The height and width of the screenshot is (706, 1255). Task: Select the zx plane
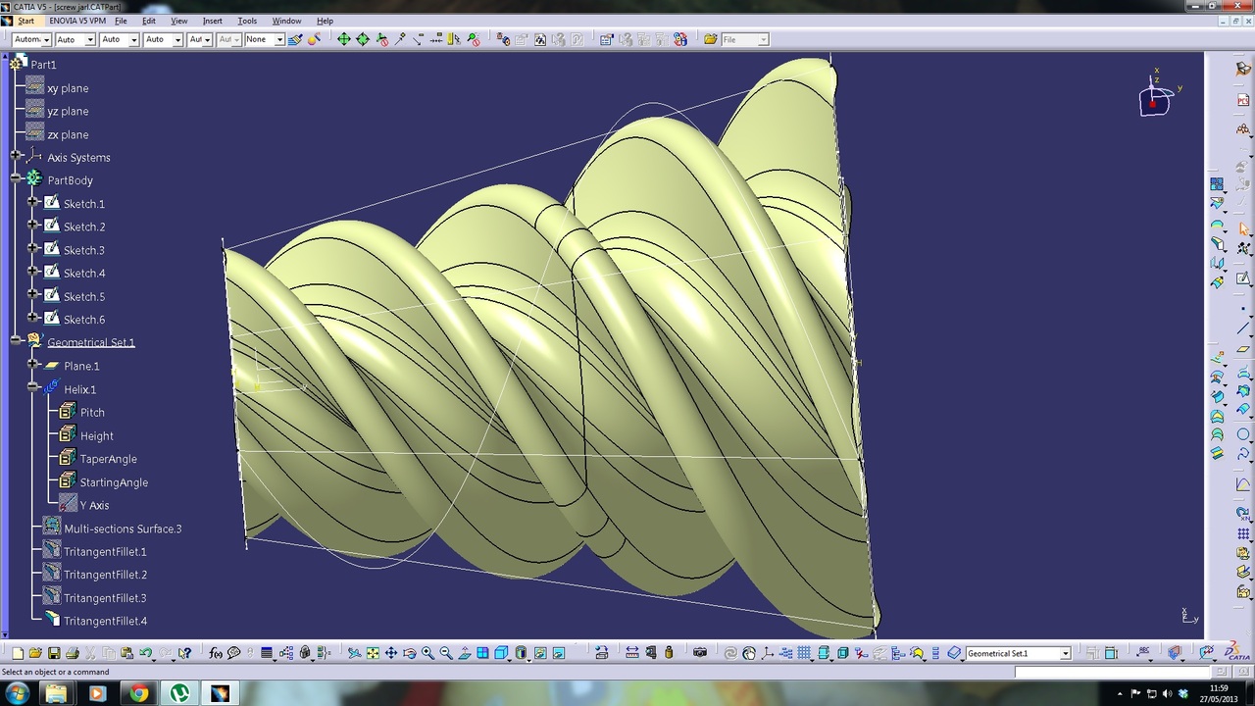[68, 134]
